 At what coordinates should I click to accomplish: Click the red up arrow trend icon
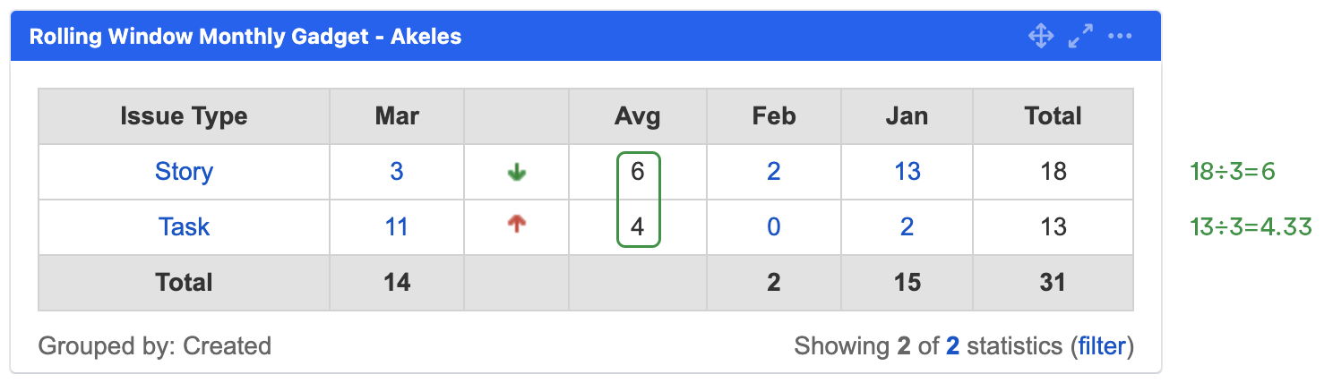(x=517, y=226)
